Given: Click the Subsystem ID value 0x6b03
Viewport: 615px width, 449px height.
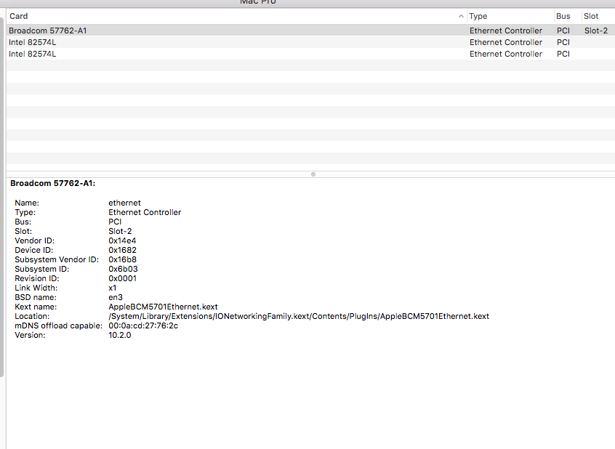Looking at the screenshot, I should coord(123,269).
